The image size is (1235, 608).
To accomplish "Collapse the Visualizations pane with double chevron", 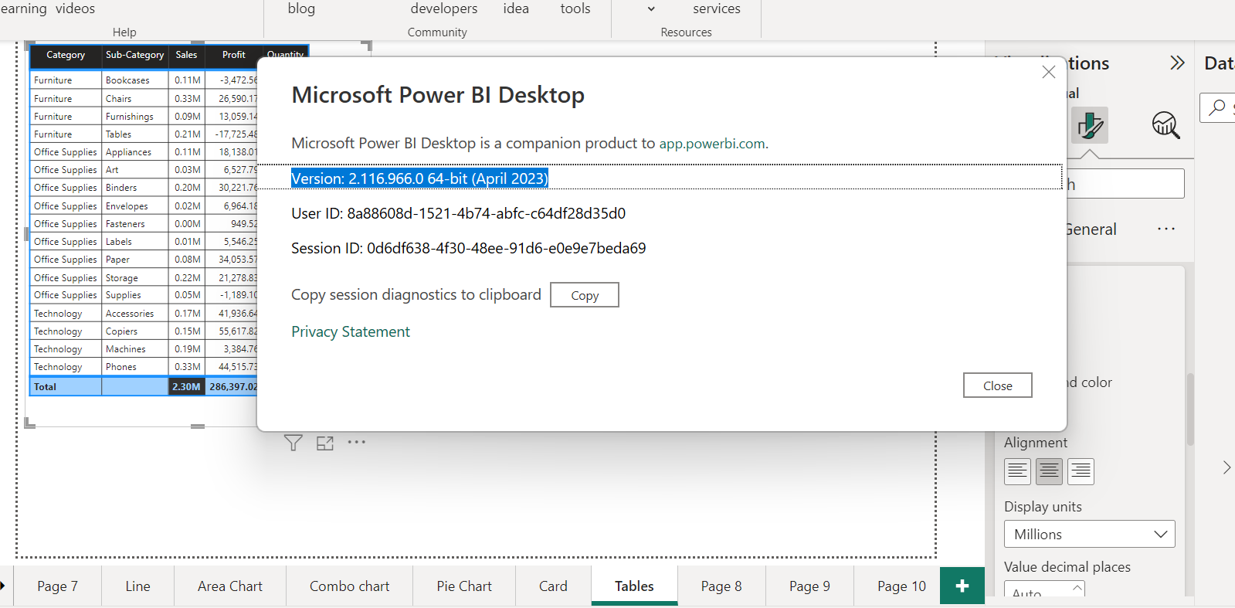I will (1177, 63).
